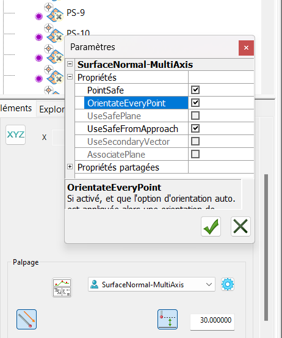This screenshot has width=282, height=338.
Task: Switch to the Explor tab
Action: pyautogui.click(x=51, y=109)
